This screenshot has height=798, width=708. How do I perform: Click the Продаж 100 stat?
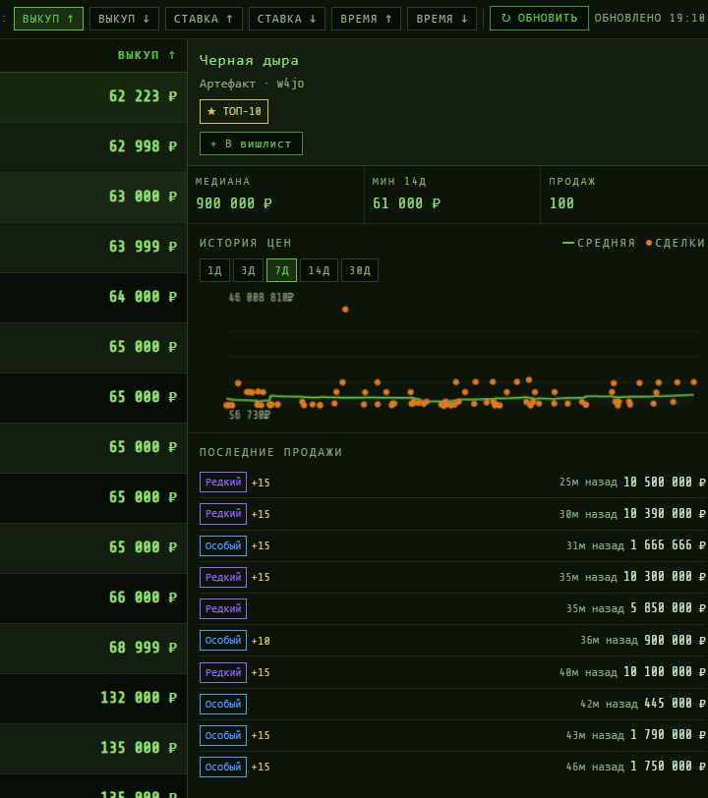click(x=624, y=195)
